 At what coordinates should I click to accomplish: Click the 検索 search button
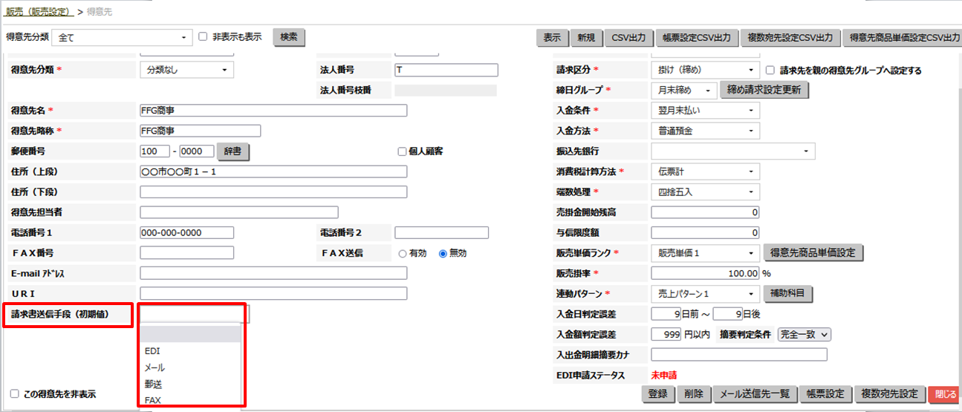tap(289, 37)
